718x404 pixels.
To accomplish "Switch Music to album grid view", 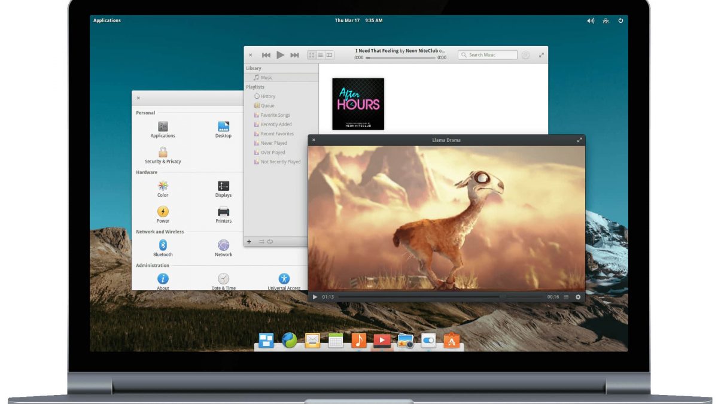I will [312, 55].
